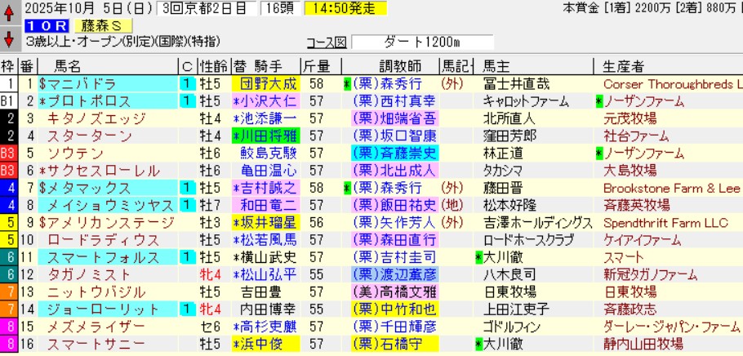Select the ダート1200m course field

(x=425, y=42)
